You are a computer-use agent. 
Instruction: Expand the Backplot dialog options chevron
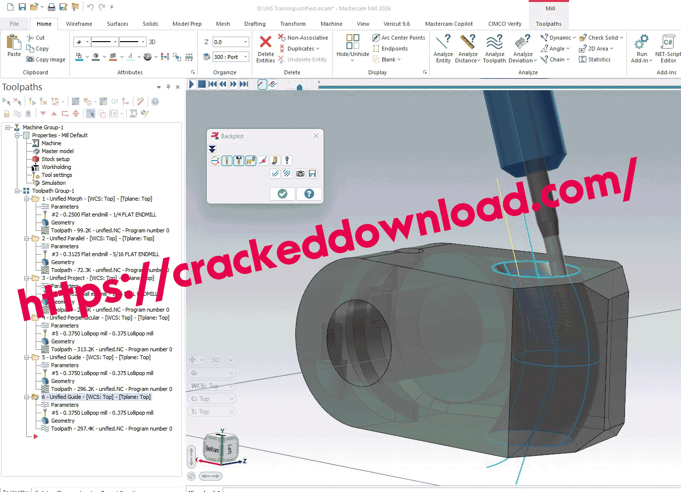tap(212, 149)
